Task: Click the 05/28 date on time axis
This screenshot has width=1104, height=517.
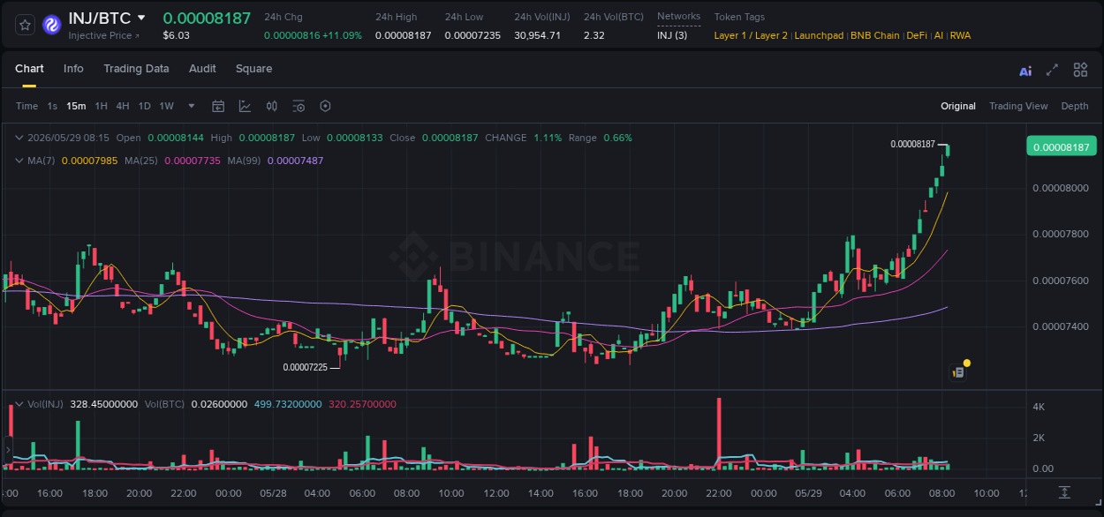Action: pos(273,493)
